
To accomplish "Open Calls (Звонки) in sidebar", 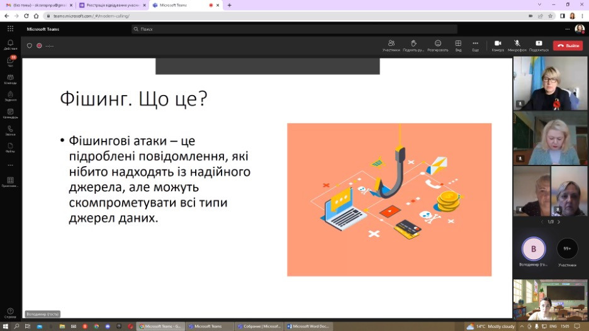I will pos(10,130).
